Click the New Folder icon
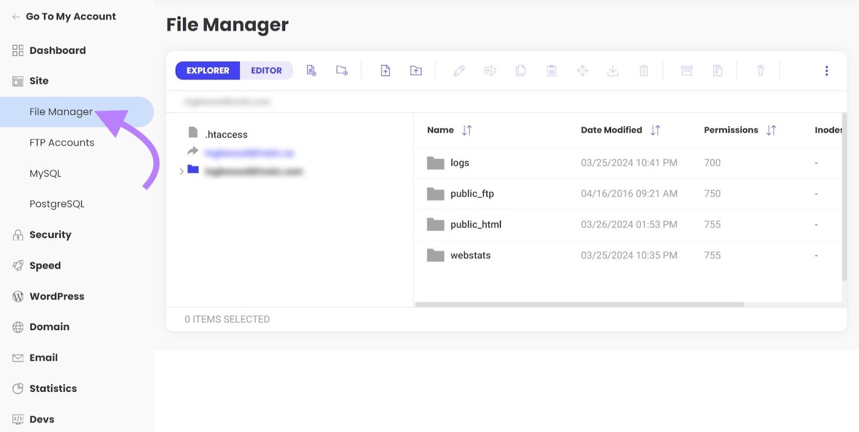This screenshot has height=432, width=859. tap(342, 70)
